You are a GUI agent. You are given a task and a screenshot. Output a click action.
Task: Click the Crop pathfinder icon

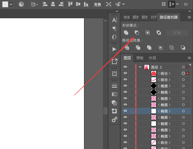160,48
